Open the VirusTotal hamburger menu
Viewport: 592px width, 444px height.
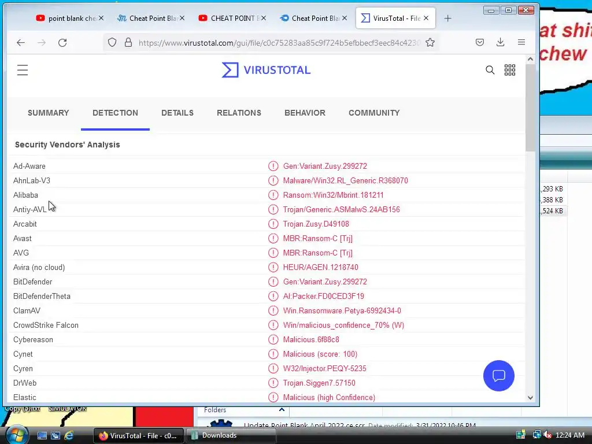(x=23, y=70)
